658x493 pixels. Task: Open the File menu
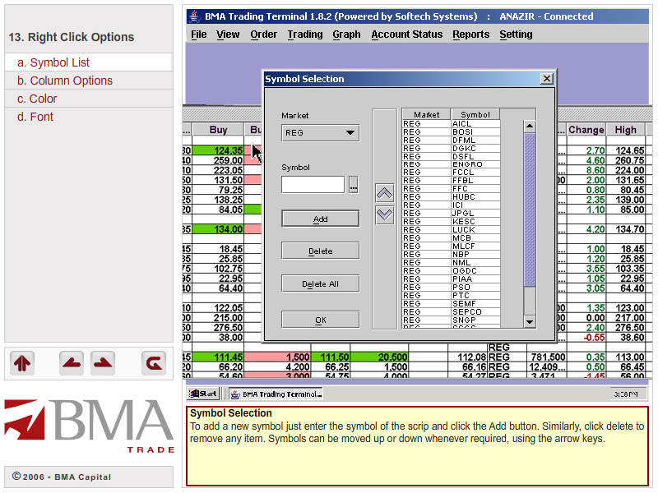[x=198, y=35]
